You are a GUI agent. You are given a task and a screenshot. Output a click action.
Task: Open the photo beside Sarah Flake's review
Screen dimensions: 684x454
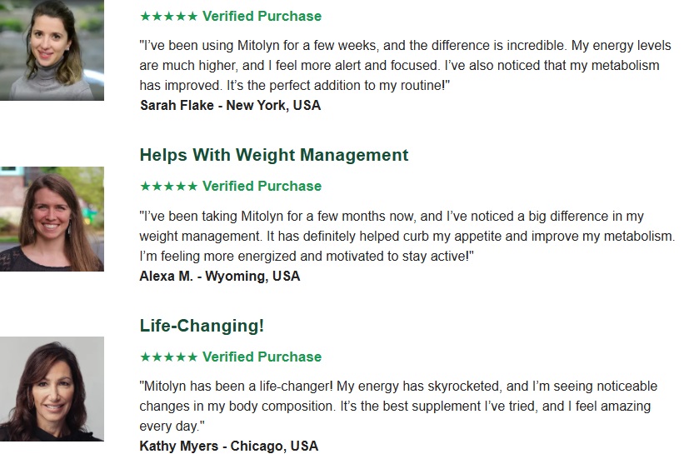(x=52, y=50)
